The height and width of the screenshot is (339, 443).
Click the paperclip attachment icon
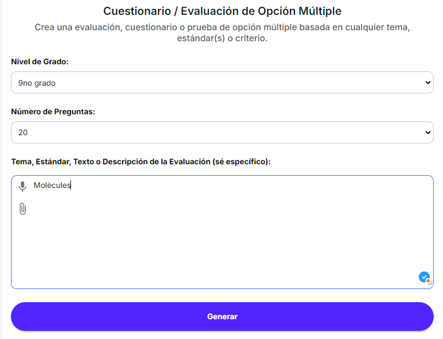point(23,209)
